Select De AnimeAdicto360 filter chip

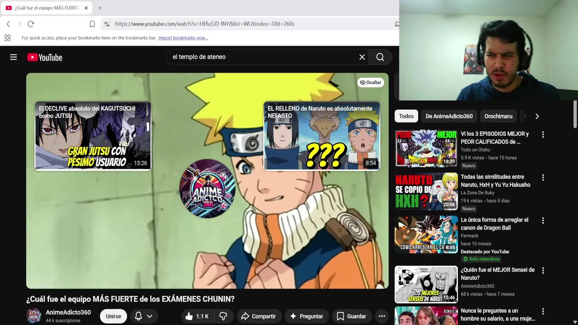(x=449, y=116)
